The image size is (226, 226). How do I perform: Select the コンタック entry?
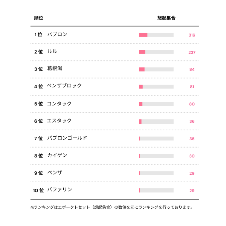coord(60,104)
